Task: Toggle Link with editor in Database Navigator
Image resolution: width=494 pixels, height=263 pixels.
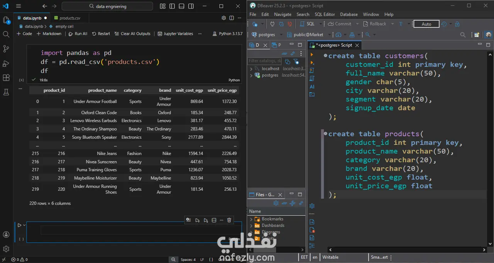Action: click(293, 54)
